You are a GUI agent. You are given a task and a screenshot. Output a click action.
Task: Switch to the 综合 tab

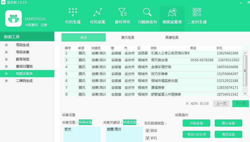pos(84,37)
